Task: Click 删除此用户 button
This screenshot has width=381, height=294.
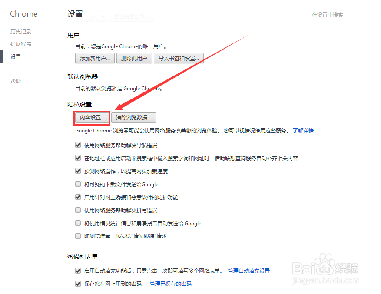Action: [x=134, y=58]
